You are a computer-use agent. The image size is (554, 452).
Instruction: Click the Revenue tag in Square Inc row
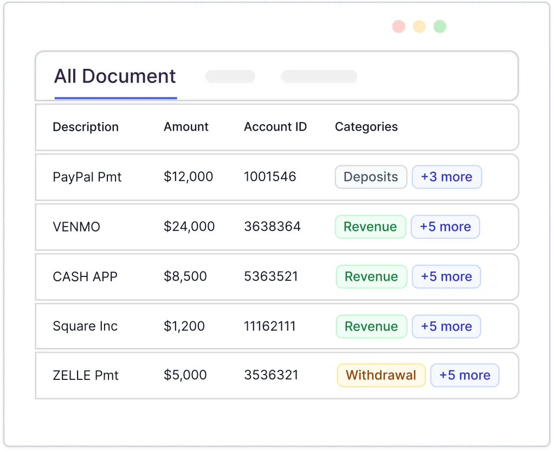371,326
